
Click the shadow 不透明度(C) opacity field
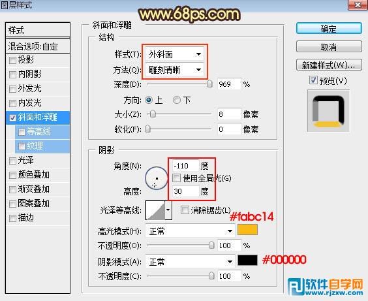(x=229, y=276)
